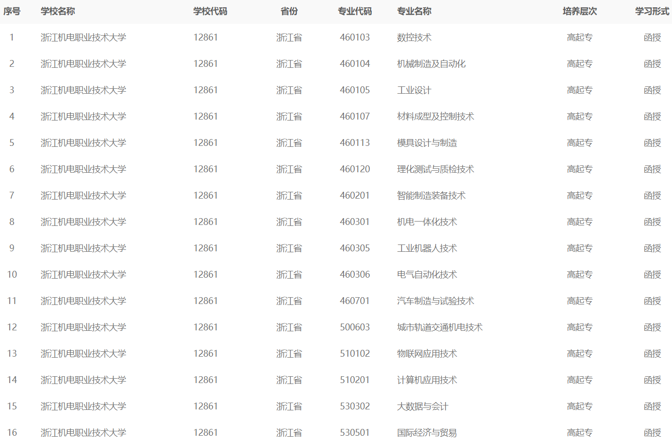The height and width of the screenshot is (446, 672).
Task: Click major code 460120
Action: tap(355, 169)
